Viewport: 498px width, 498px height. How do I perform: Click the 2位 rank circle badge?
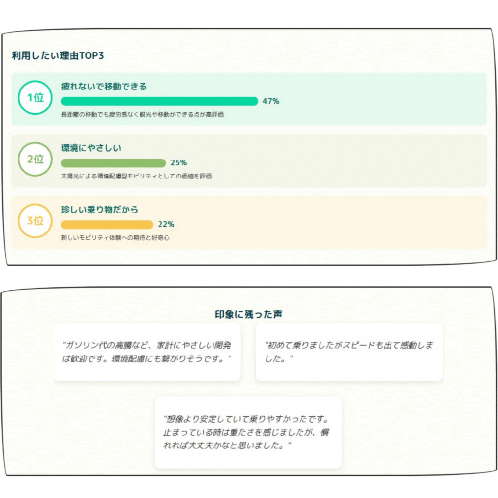tap(35, 159)
